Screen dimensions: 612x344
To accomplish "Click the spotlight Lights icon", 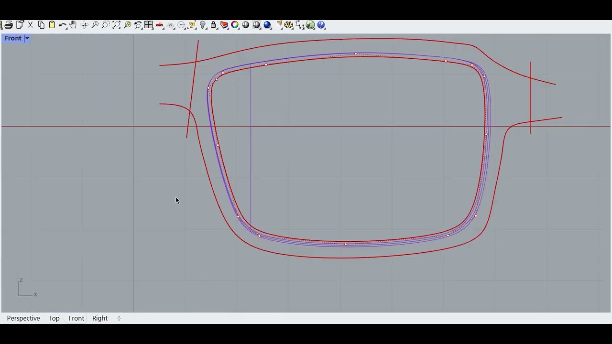I will click(x=279, y=25).
